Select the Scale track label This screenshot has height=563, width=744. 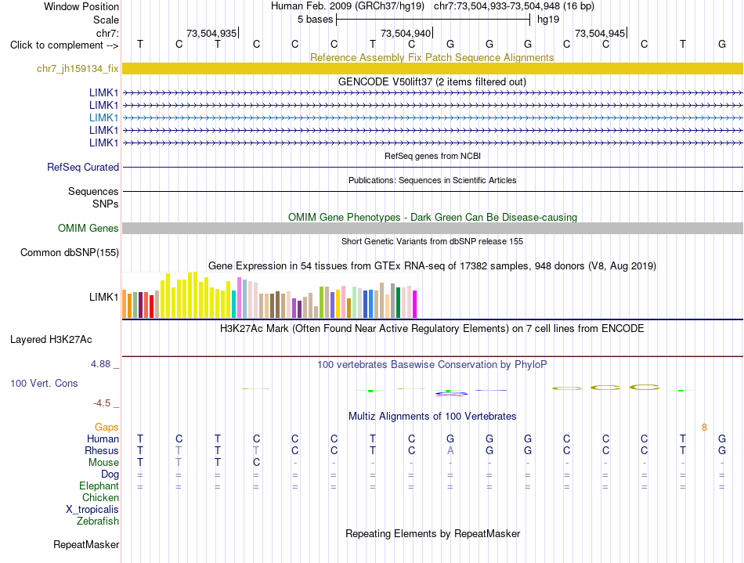(106, 20)
